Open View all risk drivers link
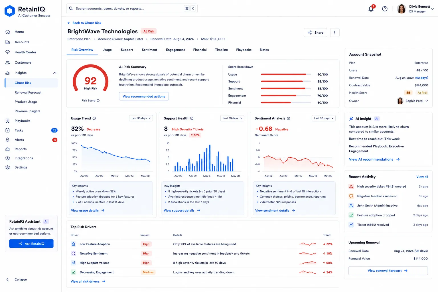The width and height of the screenshot is (438, 292). (88, 281)
